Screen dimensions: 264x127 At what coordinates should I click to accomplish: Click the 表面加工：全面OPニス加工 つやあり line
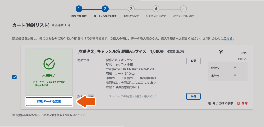pos(131,83)
